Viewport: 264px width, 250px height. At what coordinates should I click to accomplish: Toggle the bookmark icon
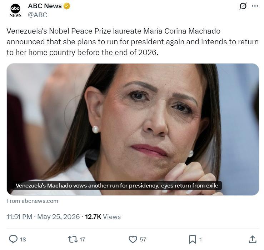point(193,239)
